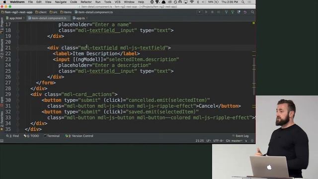This screenshot has height=179, width=318.
Task: Click cursor position 21:25 in status bar
Action: (x=200, y=141)
